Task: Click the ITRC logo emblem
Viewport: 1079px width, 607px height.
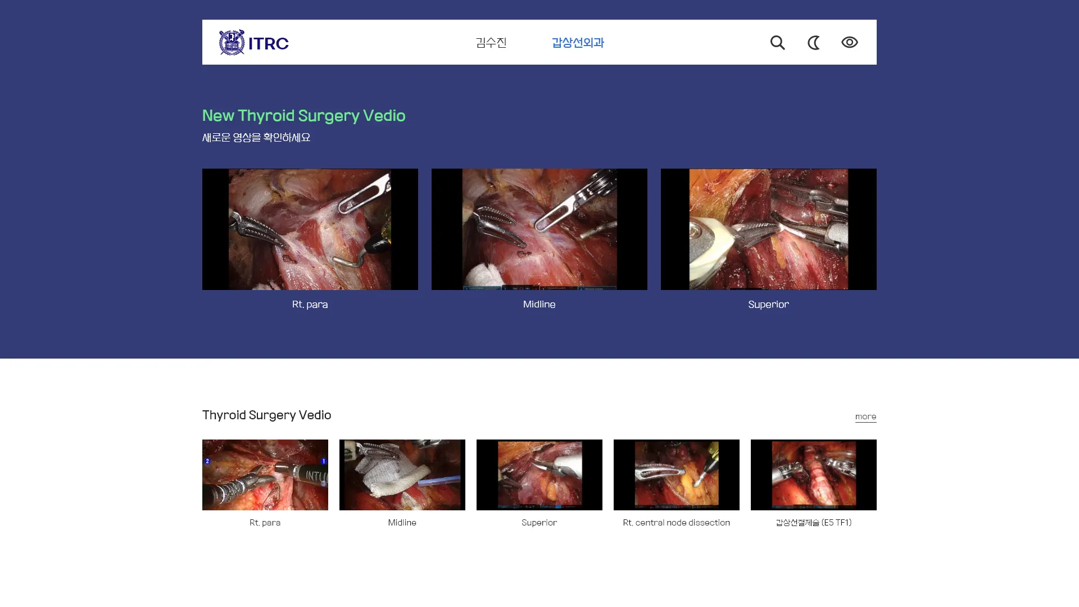Action: tap(232, 42)
